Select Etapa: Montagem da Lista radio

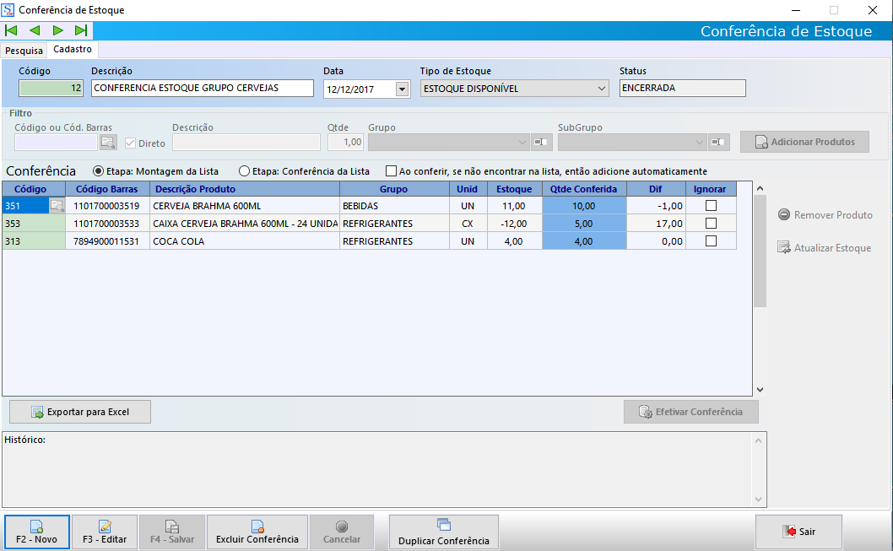click(x=98, y=170)
